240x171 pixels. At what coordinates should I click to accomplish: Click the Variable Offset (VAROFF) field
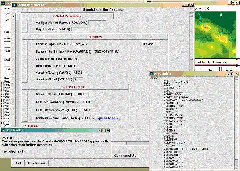pos(78,79)
